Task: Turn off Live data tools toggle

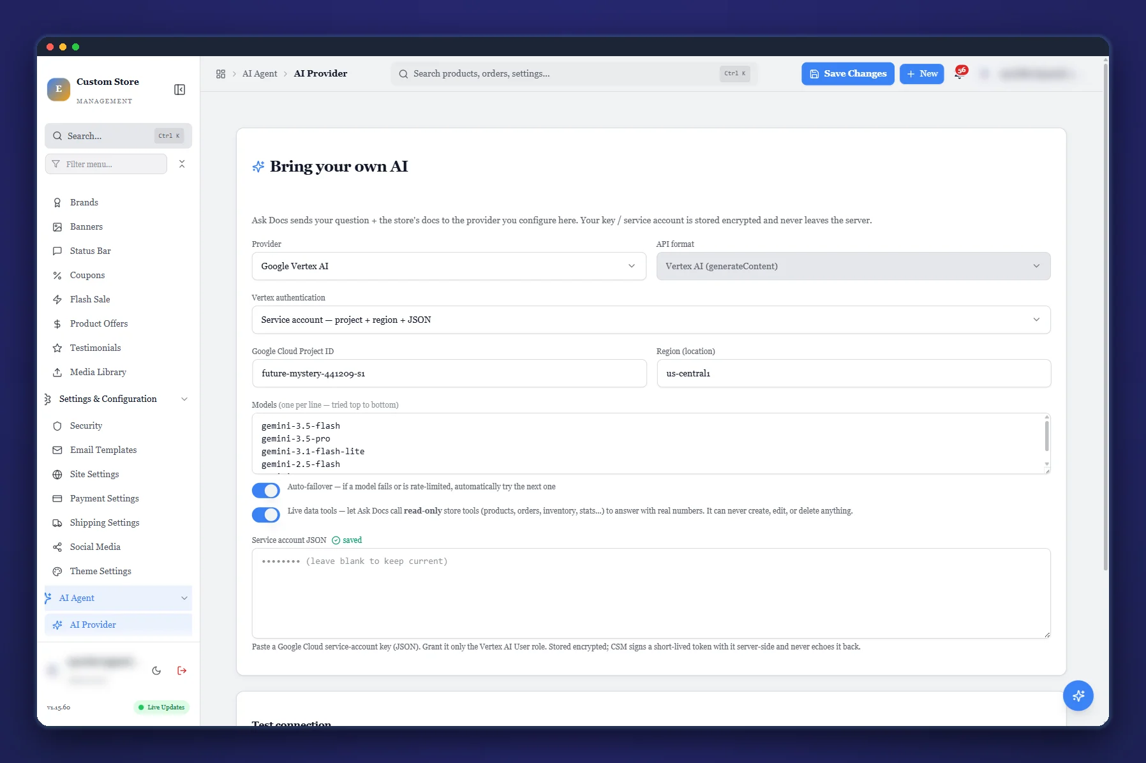Action: (x=265, y=514)
